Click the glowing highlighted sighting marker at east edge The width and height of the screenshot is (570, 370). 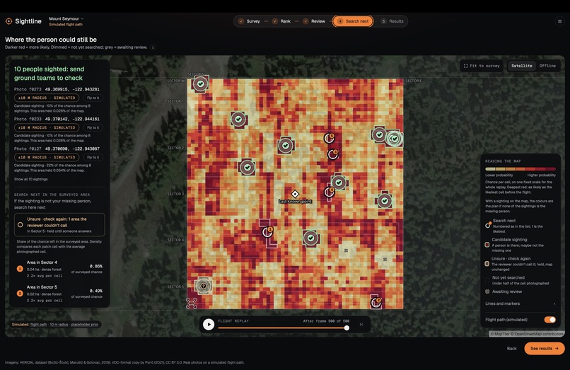click(x=395, y=138)
